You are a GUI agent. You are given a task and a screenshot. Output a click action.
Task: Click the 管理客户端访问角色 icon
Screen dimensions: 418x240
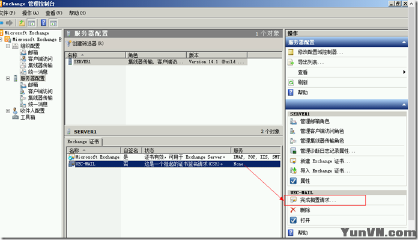293,131
